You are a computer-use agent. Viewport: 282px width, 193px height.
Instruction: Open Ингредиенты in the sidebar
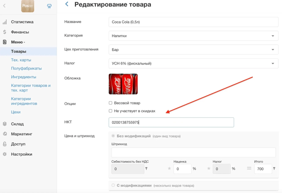tap(24, 77)
